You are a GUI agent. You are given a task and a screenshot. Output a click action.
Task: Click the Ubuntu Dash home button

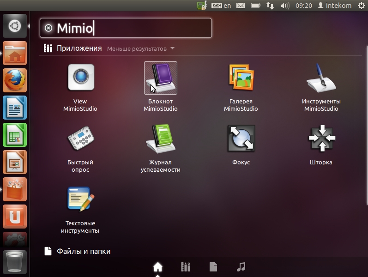pyautogui.click(x=15, y=26)
